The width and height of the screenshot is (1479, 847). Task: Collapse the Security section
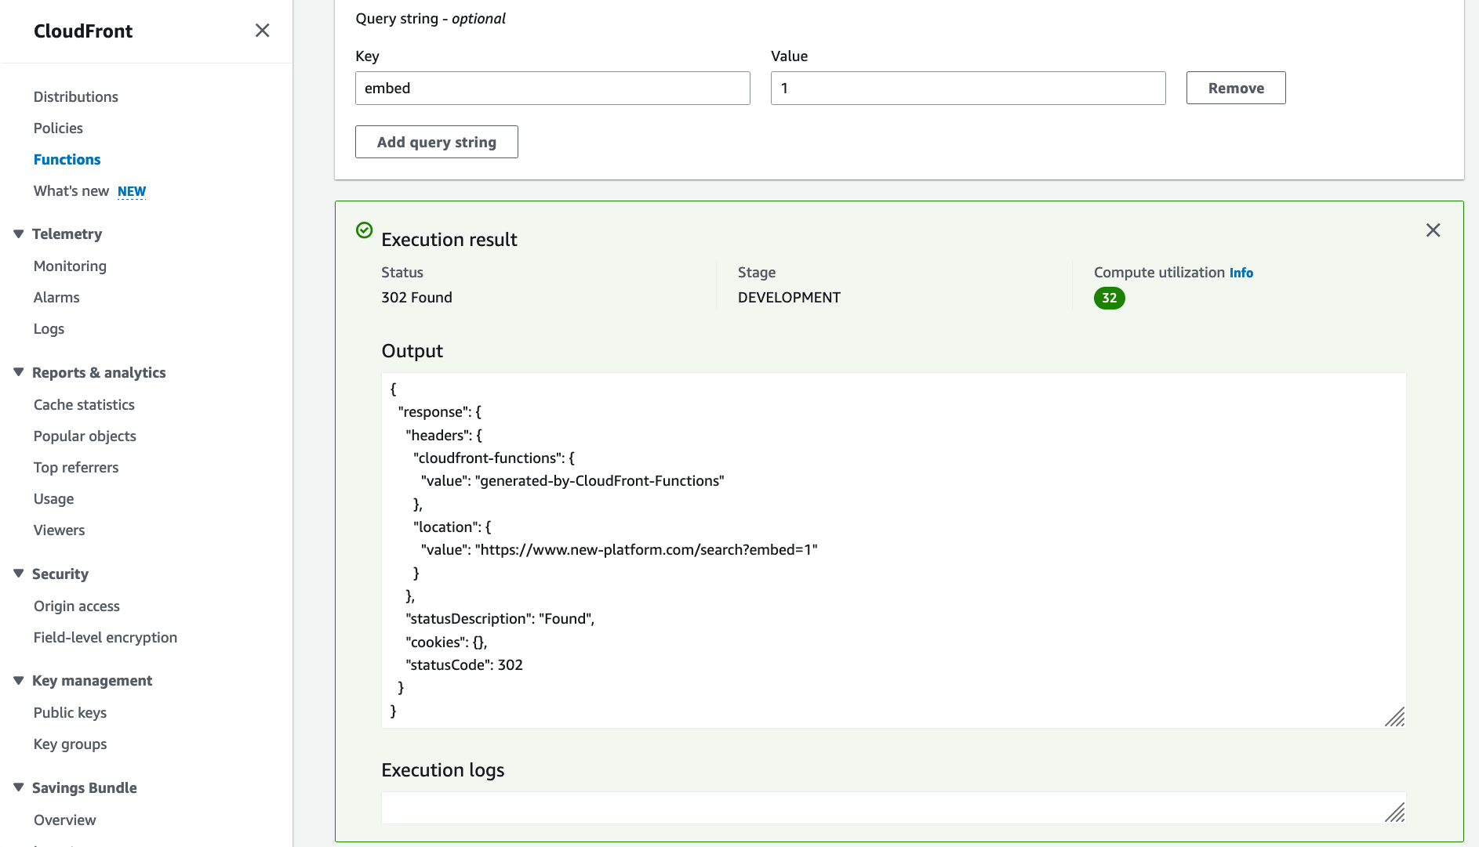pyautogui.click(x=17, y=573)
